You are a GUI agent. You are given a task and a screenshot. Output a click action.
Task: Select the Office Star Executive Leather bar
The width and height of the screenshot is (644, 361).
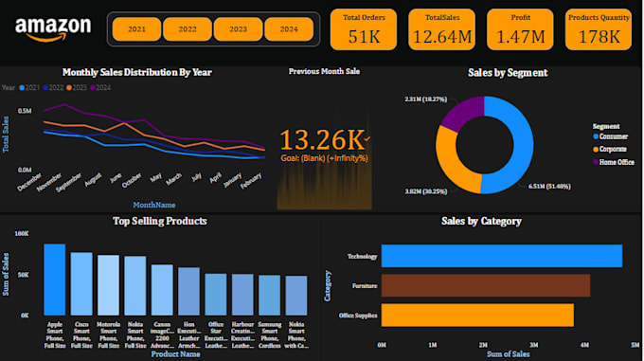coord(216,295)
